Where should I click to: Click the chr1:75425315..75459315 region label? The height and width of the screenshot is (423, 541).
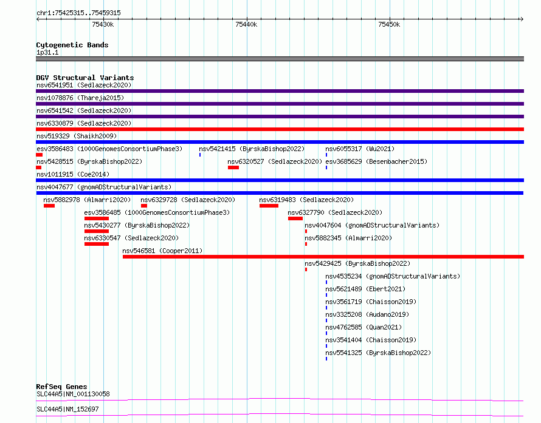pos(78,13)
